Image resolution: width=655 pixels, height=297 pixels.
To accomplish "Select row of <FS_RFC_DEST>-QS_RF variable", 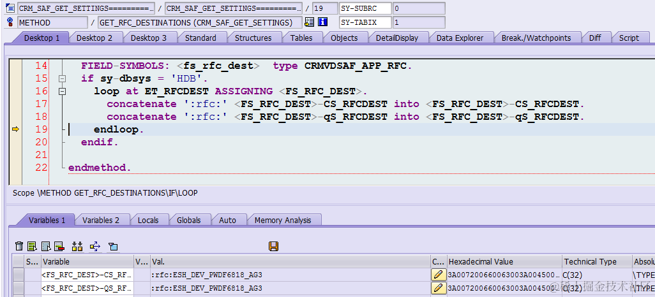I will [x=18, y=288].
